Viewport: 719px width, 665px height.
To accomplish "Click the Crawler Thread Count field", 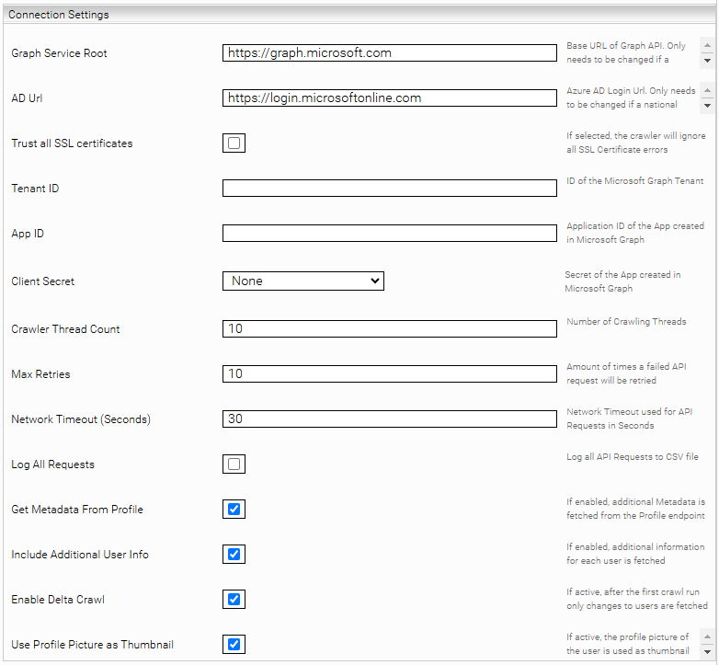I will pyautogui.click(x=389, y=328).
